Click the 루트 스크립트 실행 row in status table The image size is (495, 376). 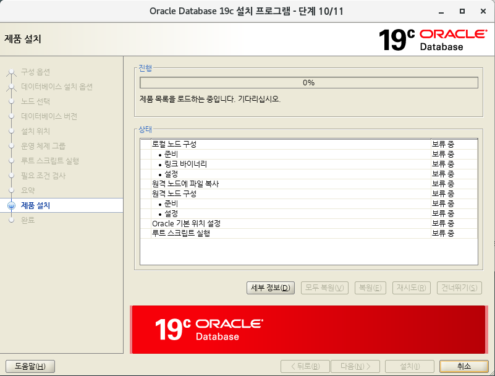click(309, 233)
